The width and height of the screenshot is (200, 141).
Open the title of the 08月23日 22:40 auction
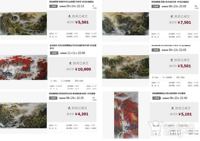tap(169, 93)
